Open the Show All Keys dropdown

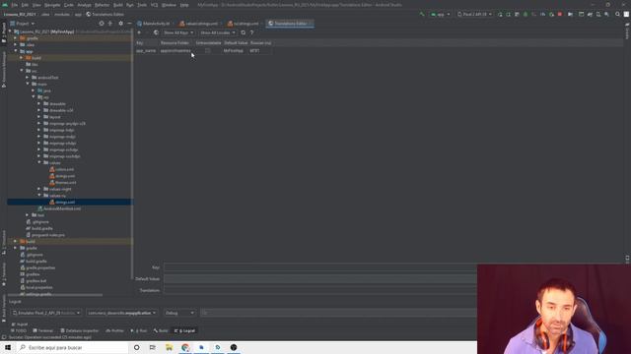pyautogui.click(x=178, y=32)
